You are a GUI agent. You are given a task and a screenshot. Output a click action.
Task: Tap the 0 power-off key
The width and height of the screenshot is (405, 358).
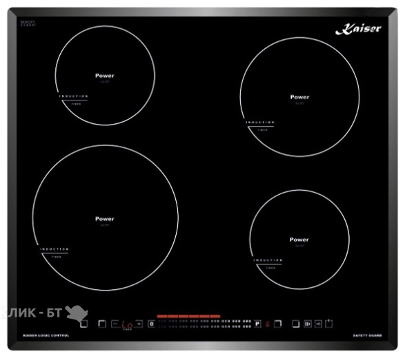152,324
